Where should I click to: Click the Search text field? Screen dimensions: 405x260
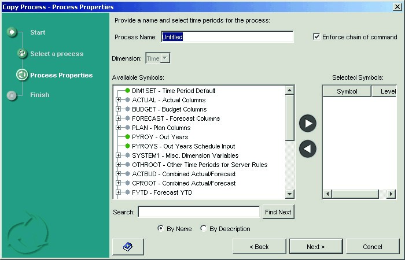coord(198,212)
